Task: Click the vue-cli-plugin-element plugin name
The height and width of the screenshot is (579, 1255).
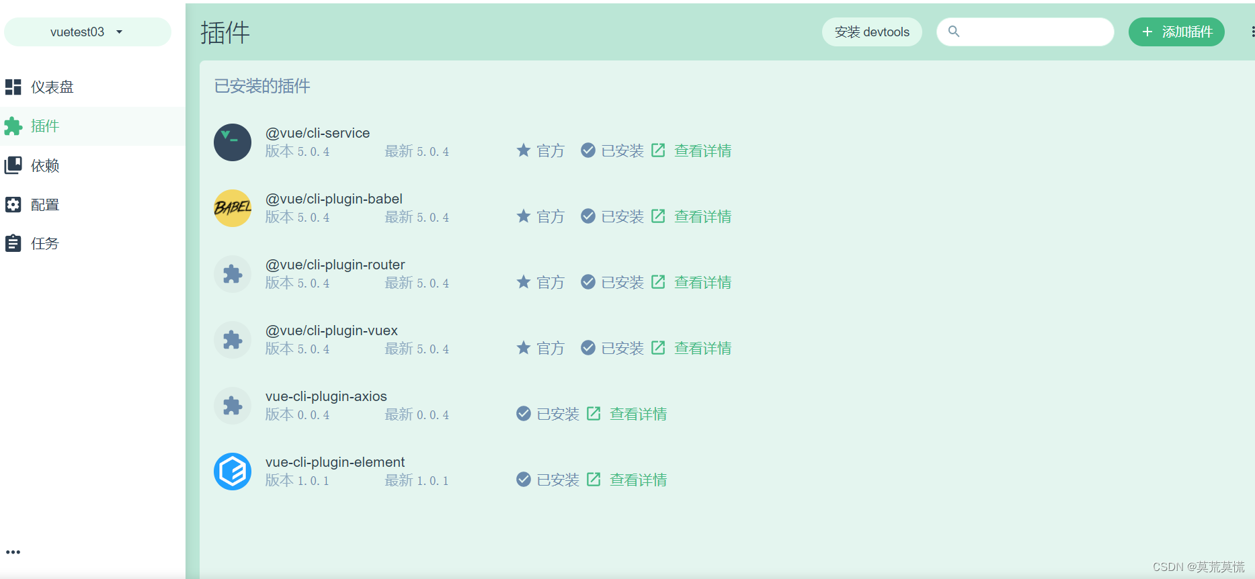Action: click(335, 462)
